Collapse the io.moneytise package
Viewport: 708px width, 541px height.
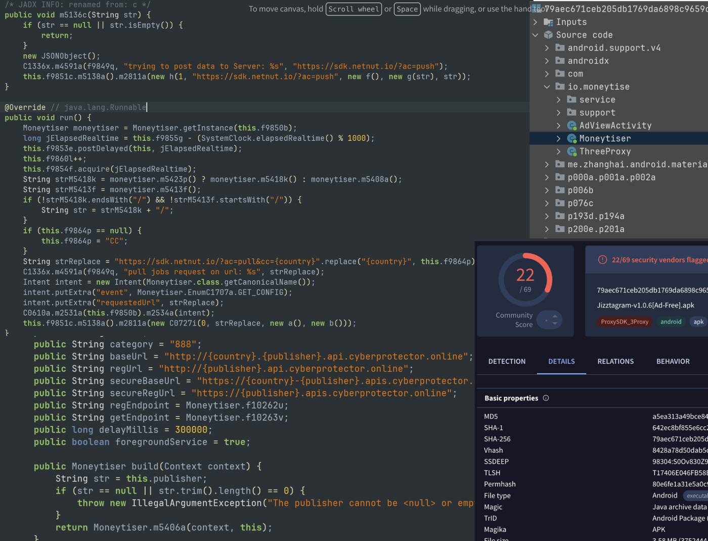pos(547,86)
